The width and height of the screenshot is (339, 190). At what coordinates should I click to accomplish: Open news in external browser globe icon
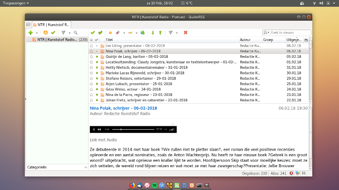[142, 33]
